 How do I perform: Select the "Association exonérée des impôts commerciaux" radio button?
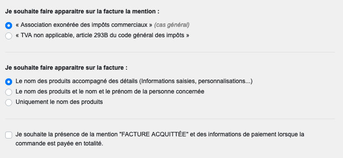9,26
